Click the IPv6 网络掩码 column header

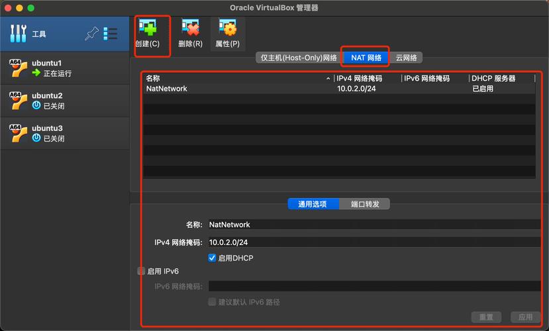(426, 78)
